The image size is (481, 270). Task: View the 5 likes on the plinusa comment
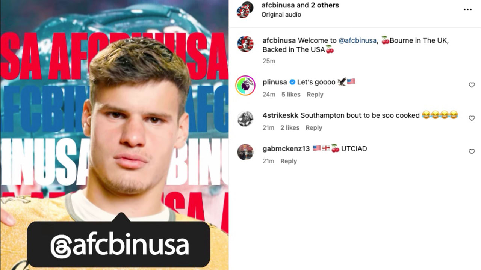coord(291,94)
